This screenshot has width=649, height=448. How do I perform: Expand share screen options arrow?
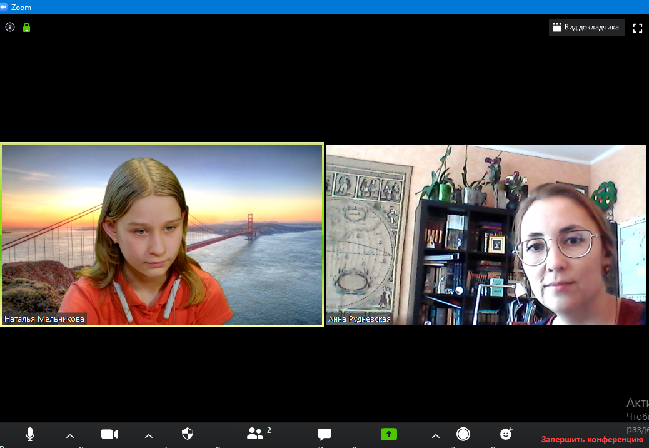[x=436, y=436]
